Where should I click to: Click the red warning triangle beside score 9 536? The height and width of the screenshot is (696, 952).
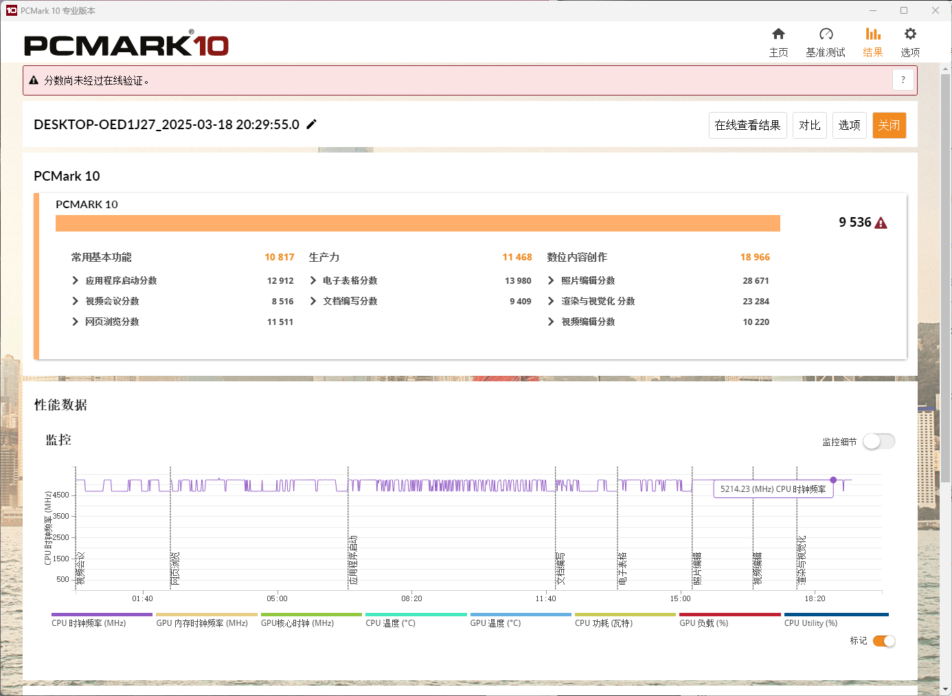pyautogui.click(x=881, y=223)
